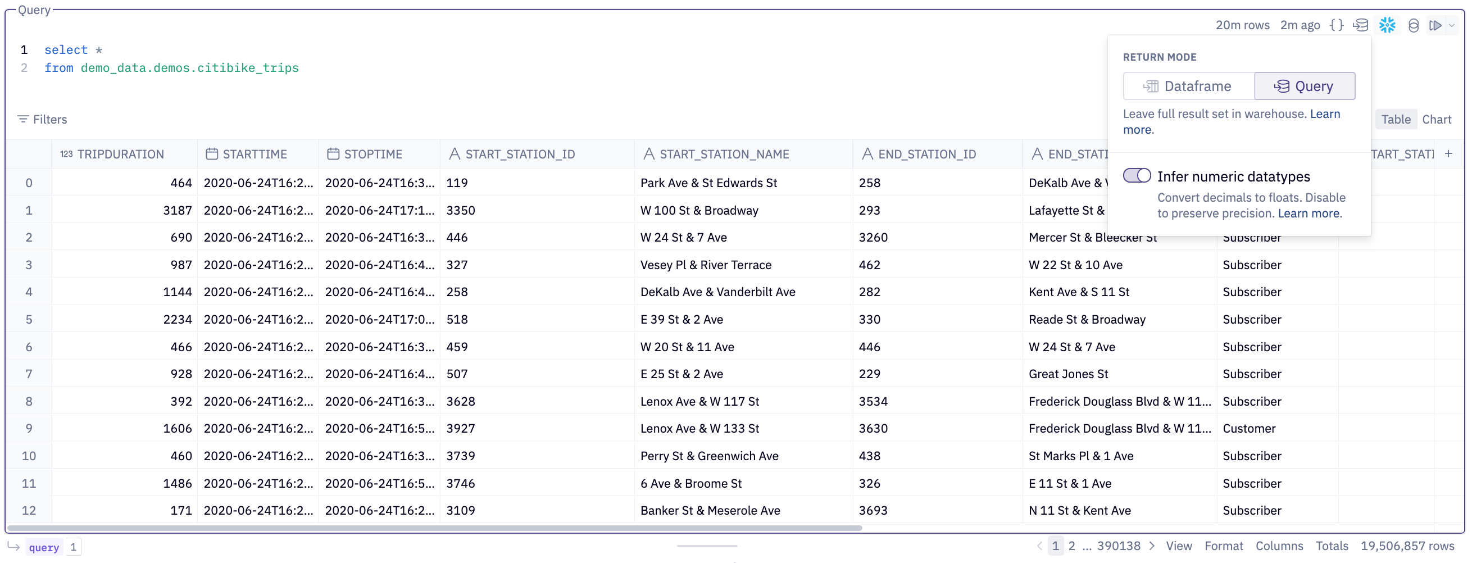
Task: Run the query with the play icon
Action: point(1434,25)
